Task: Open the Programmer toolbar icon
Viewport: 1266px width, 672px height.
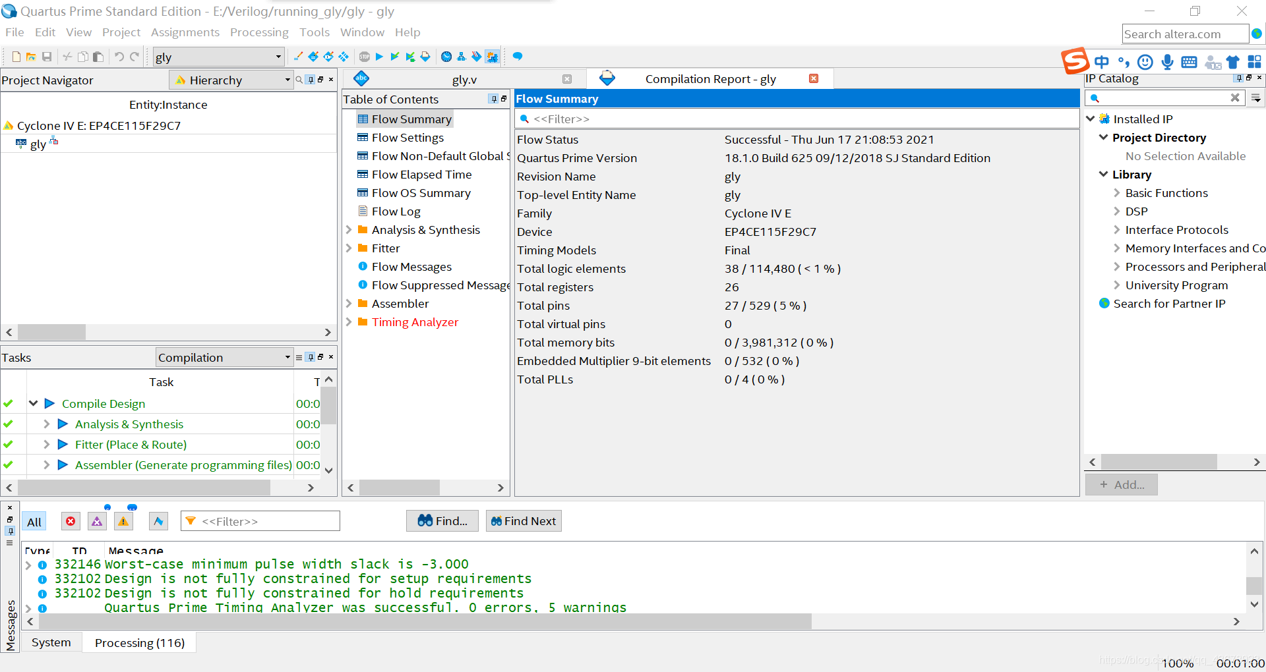Action: pyautogui.click(x=477, y=57)
